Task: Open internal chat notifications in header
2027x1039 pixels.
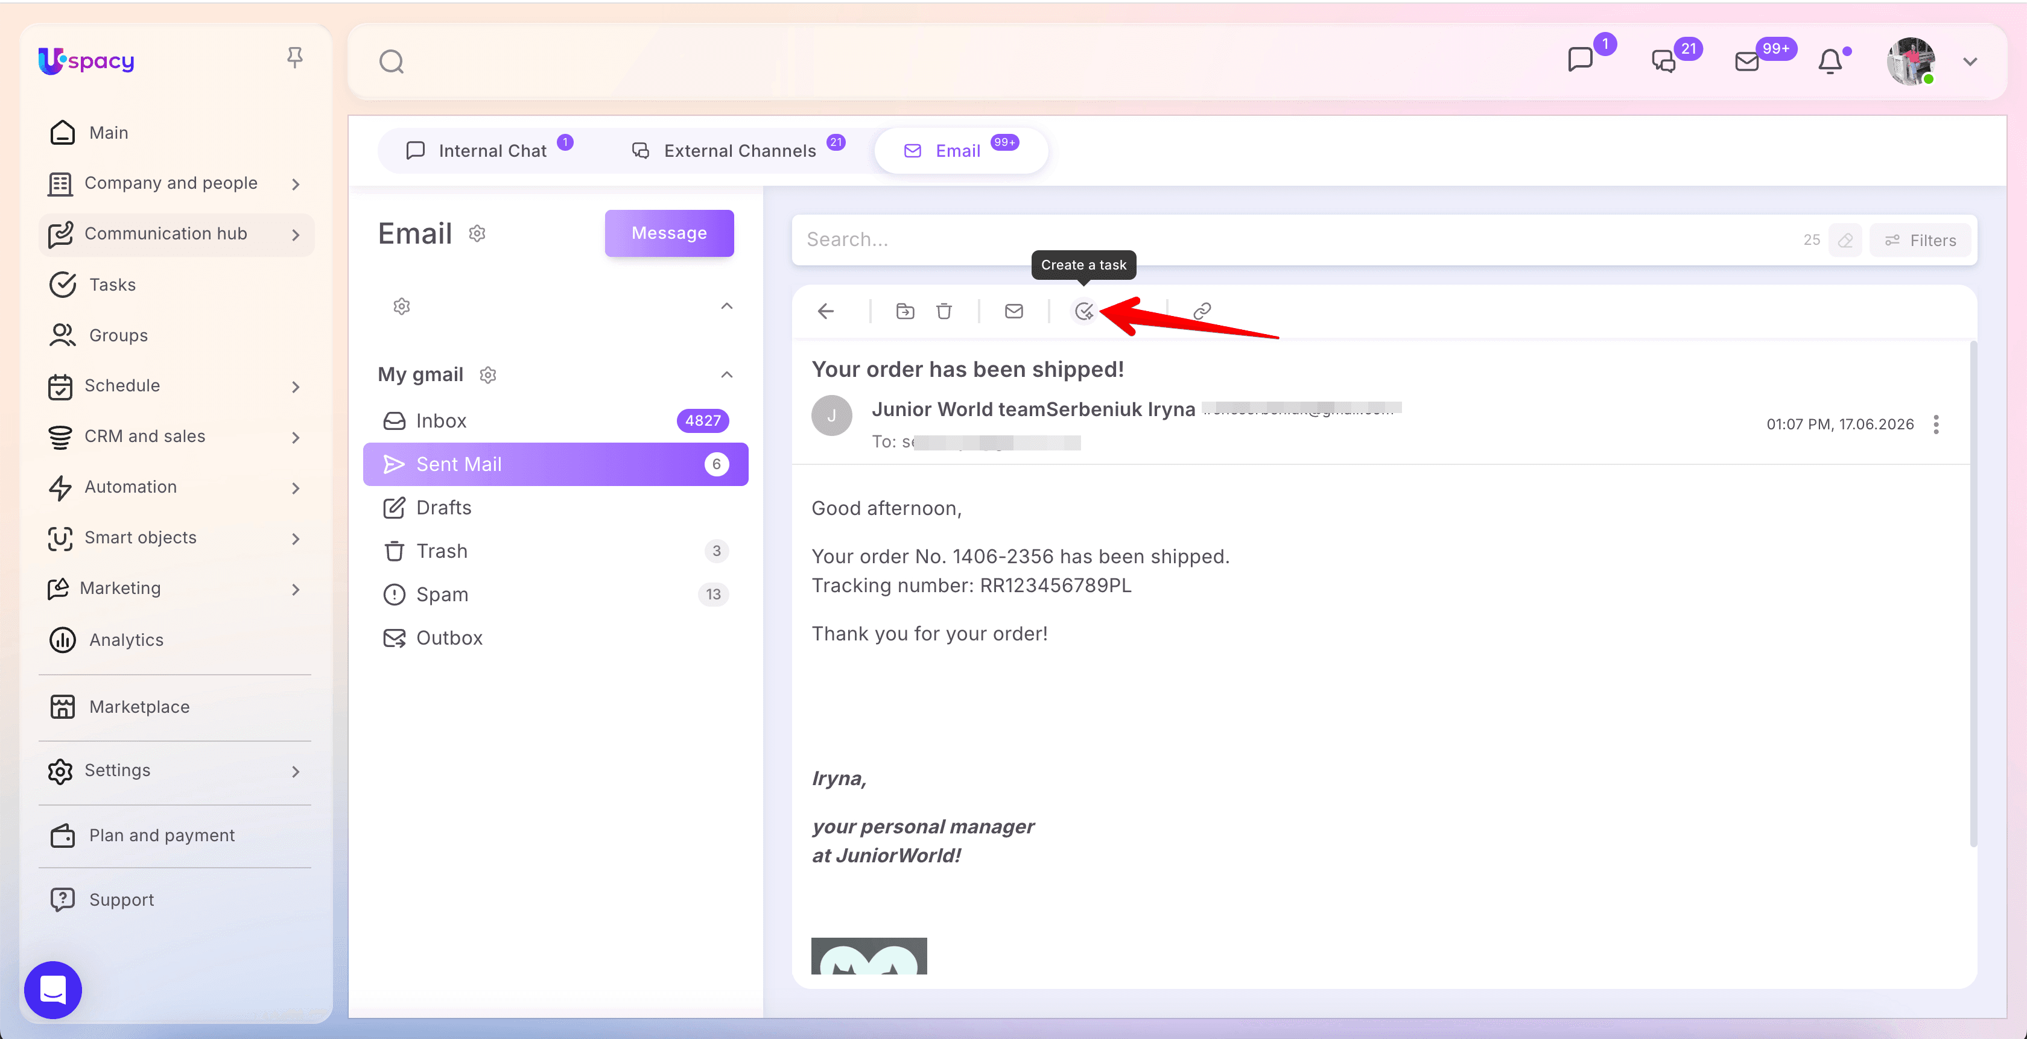Action: pos(1581,60)
